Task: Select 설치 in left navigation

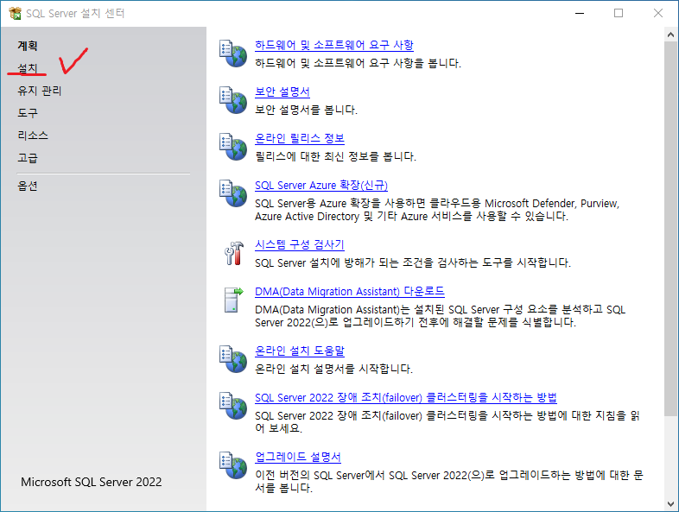Action: [x=28, y=68]
